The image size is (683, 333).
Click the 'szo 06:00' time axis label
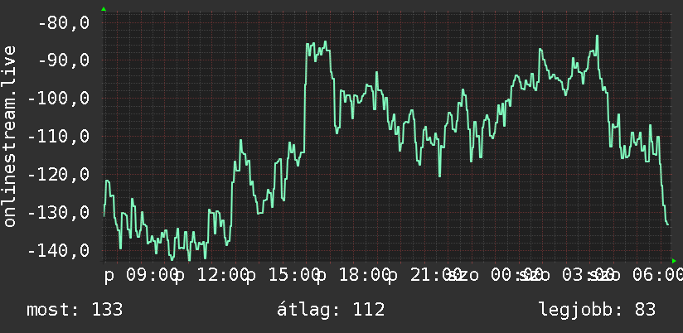(x=635, y=276)
